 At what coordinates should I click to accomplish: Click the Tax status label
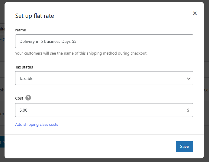click(x=24, y=67)
